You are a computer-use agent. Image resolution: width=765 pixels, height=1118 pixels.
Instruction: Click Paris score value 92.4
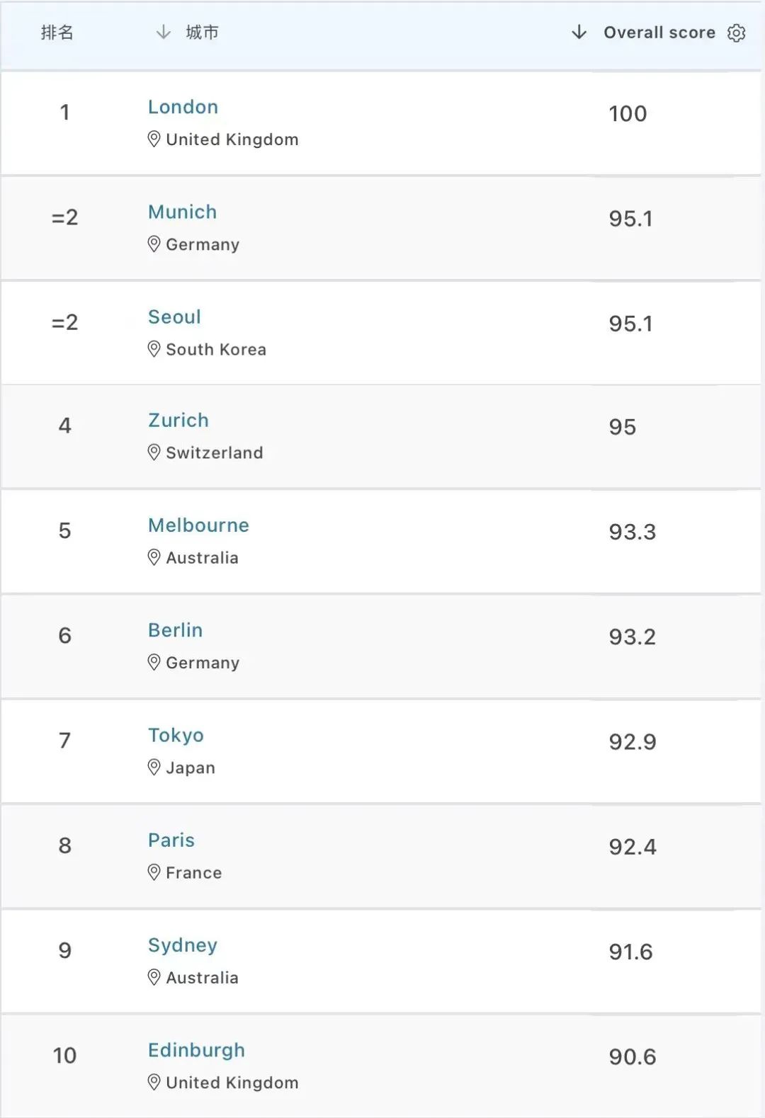[633, 847]
